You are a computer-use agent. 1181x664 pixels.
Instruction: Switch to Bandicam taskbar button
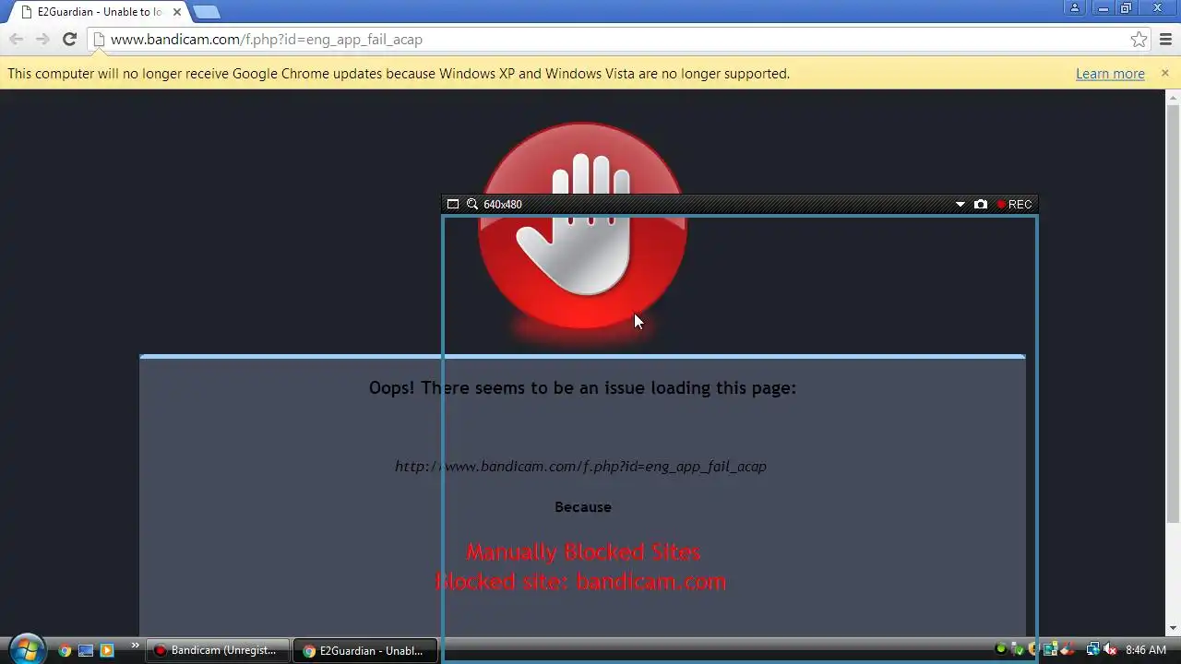pyautogui.click(x=218, y=650)
